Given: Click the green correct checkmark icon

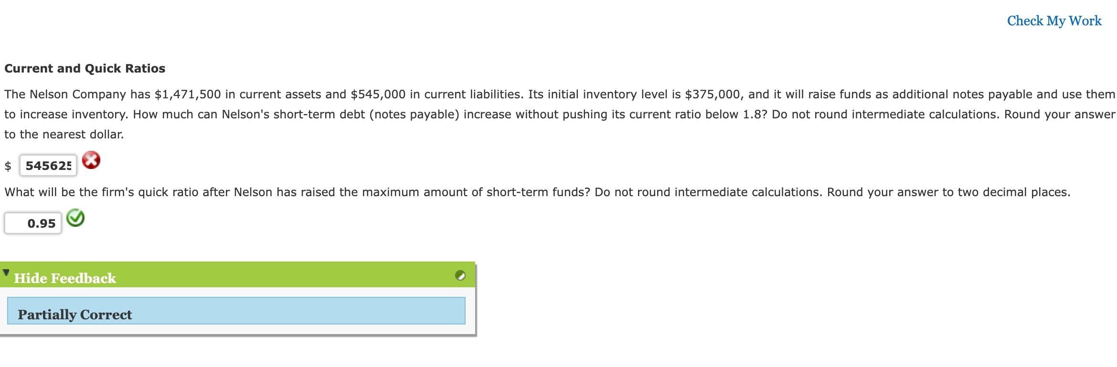Looking at the screenshot, I should tap(75, 218).
